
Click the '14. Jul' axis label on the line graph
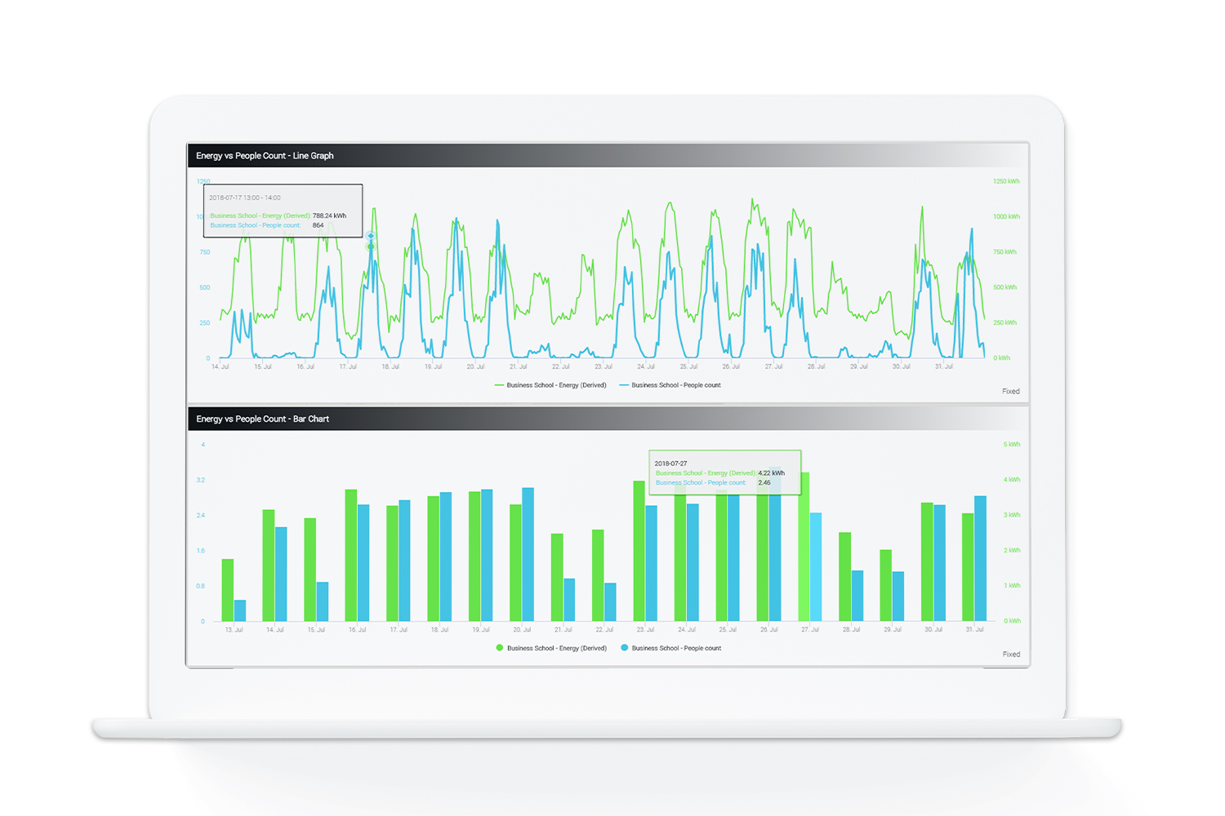220,367
